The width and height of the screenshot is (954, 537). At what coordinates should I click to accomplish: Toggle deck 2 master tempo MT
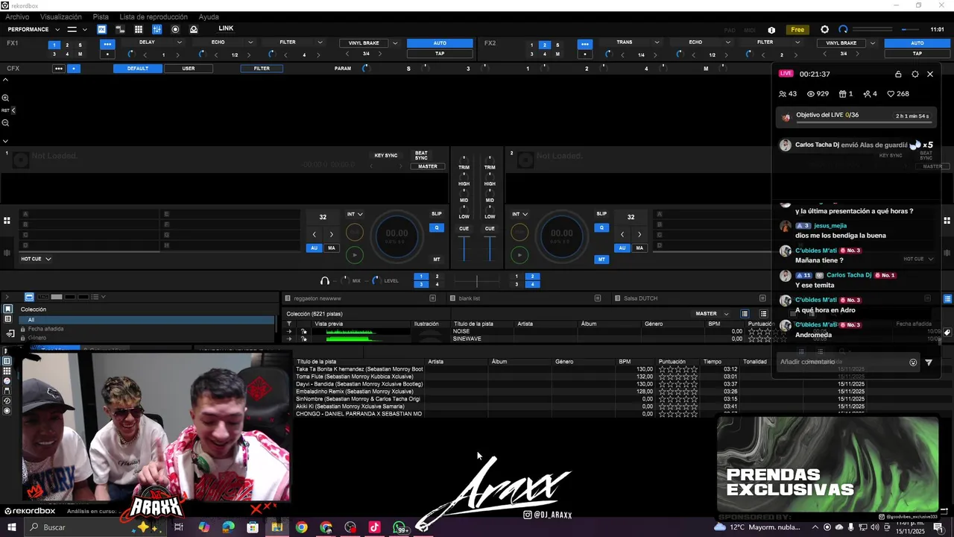coord(601,260)
